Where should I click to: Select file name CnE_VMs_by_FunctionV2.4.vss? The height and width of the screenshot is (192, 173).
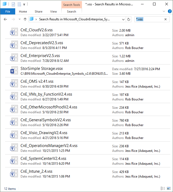pos(46,94)
